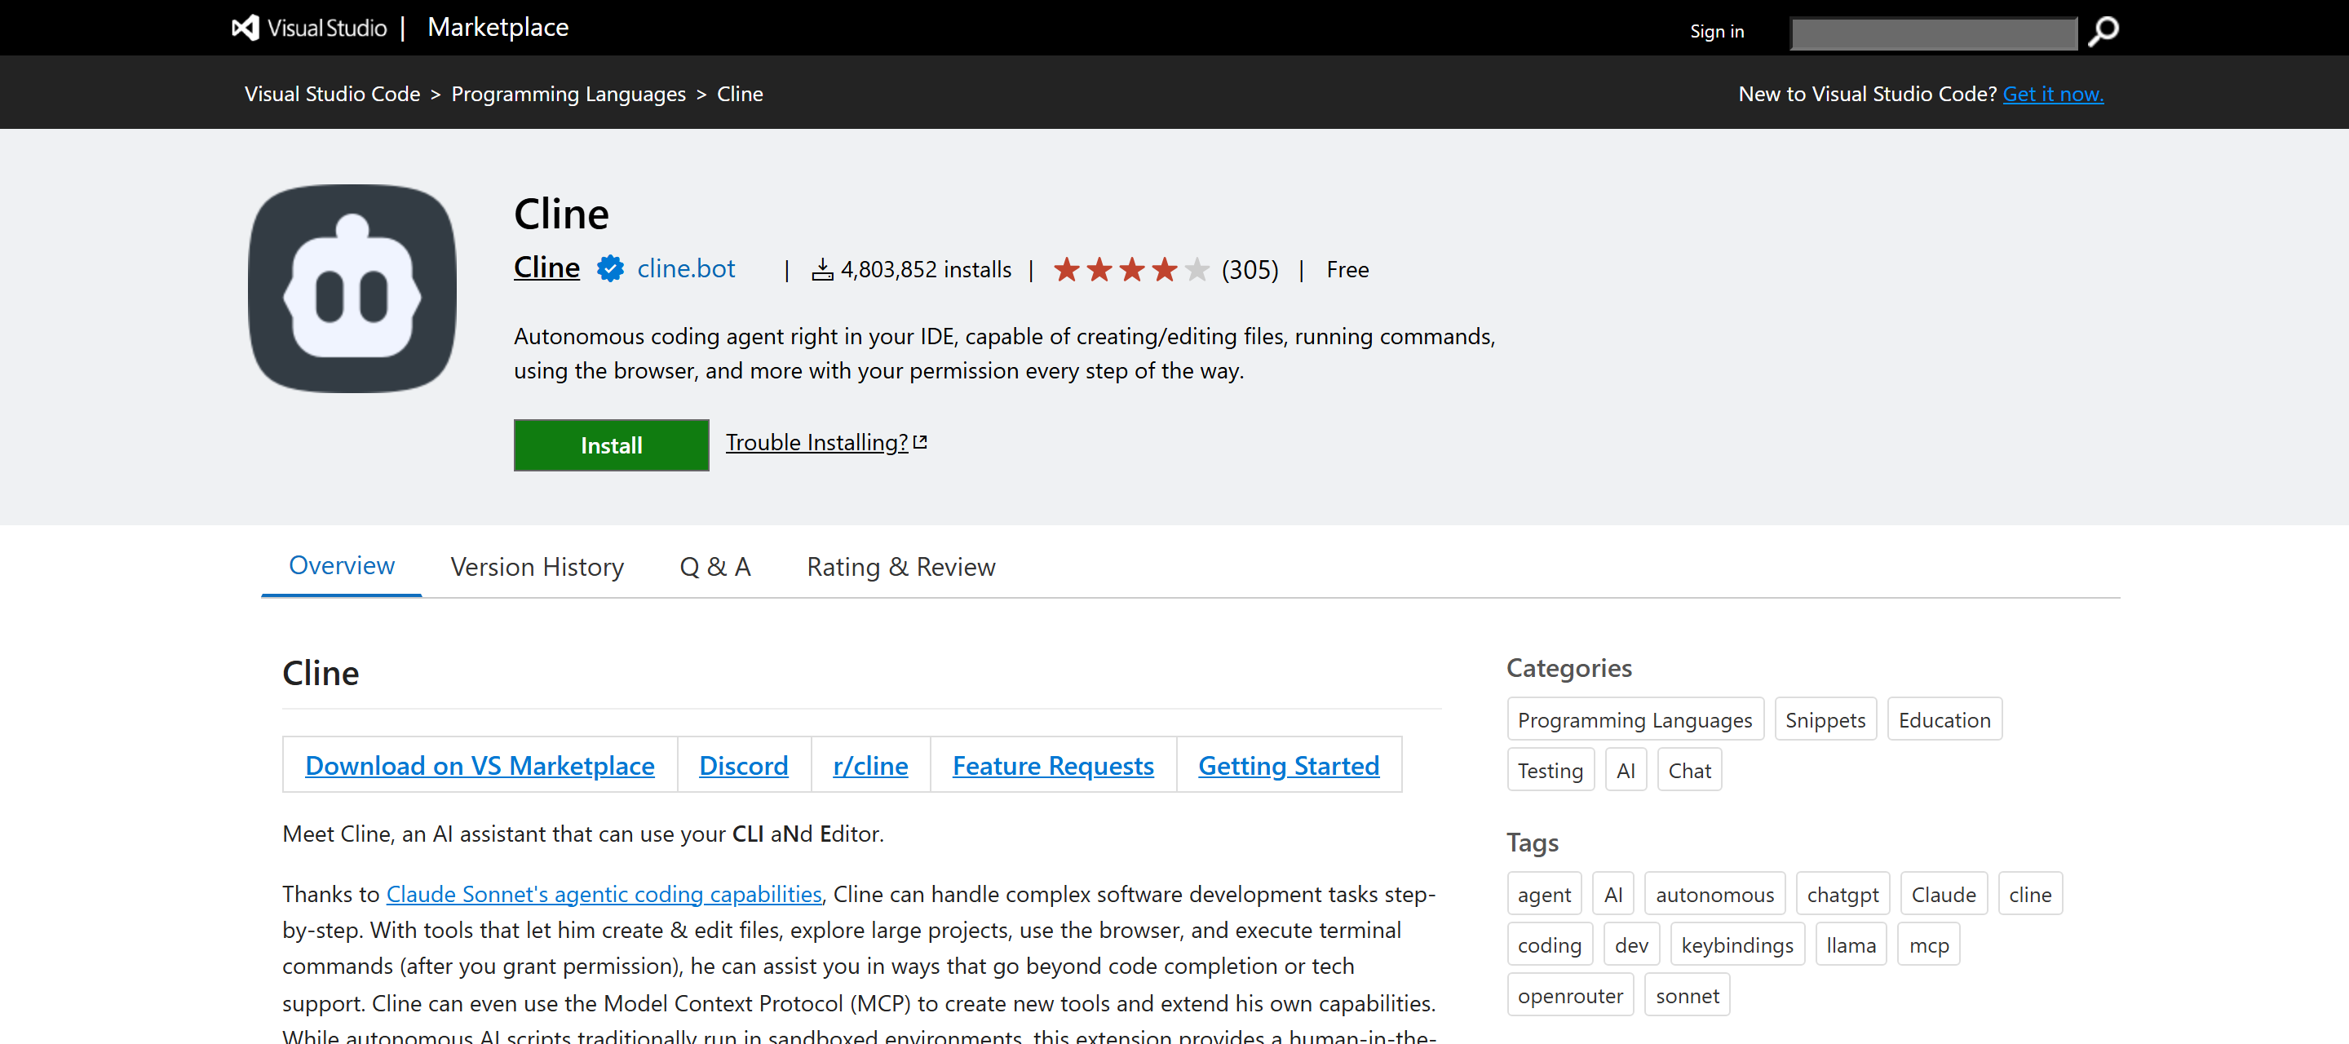
Task: Click the Get it now link
Action: (x=2053, y=94)
